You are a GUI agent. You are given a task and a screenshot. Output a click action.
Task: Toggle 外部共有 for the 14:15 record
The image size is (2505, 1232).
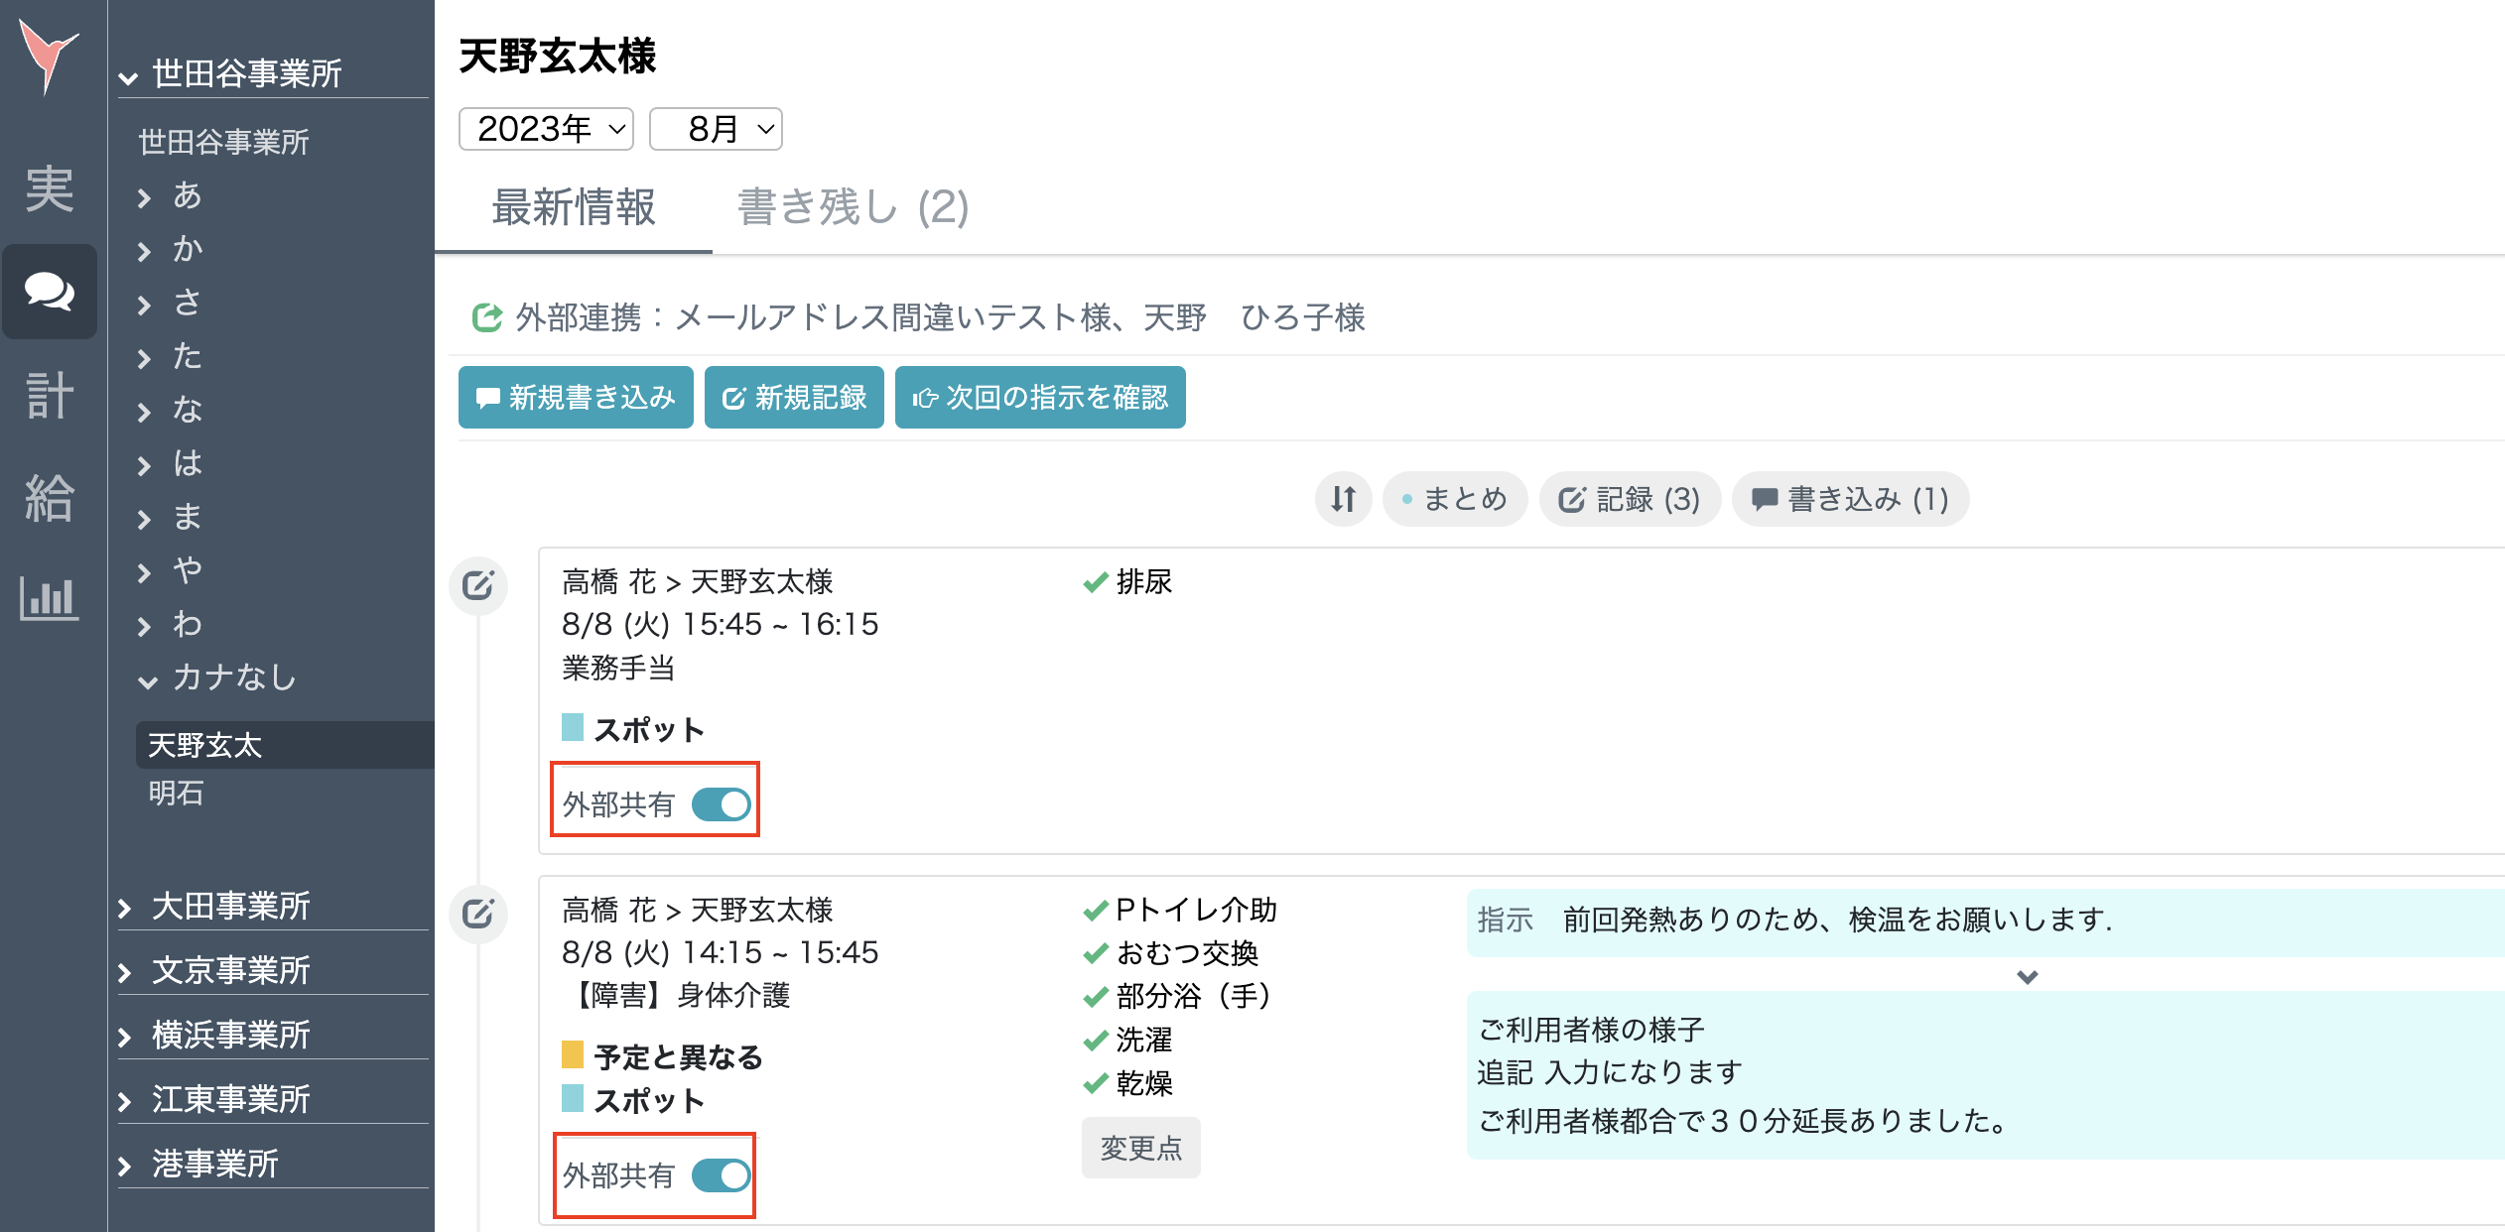722,1175
